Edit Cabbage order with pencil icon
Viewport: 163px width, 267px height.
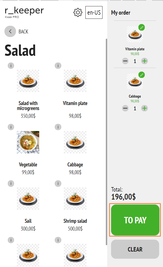pos(141,75)
